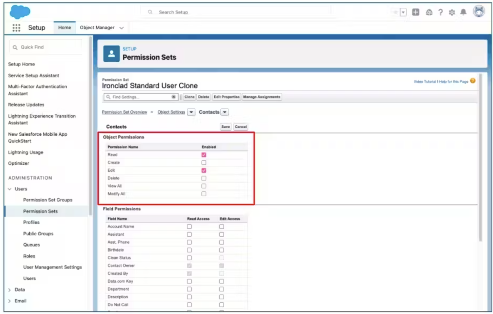Click the Permission Sets header person icon
493x314 pixels.
point(111,54)
